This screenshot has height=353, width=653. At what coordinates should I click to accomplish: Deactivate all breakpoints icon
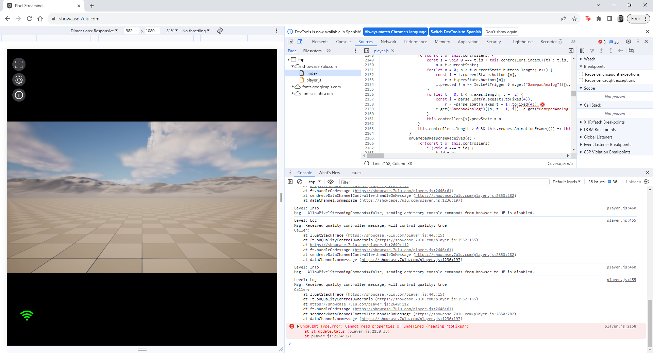(x=632, y=51)
